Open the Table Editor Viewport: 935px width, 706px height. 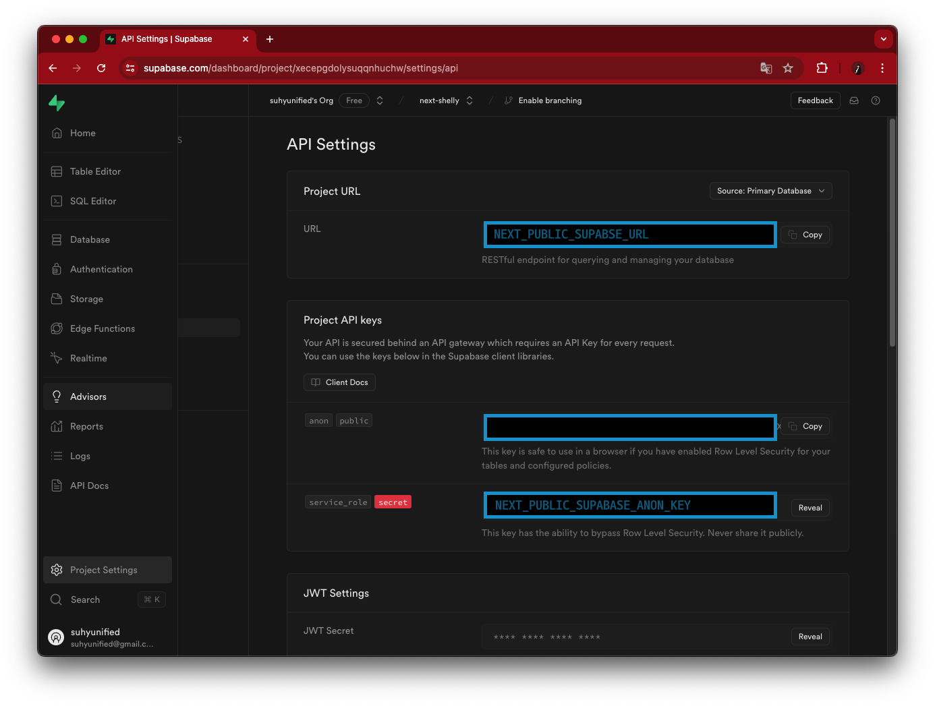[x=108, y=171]
